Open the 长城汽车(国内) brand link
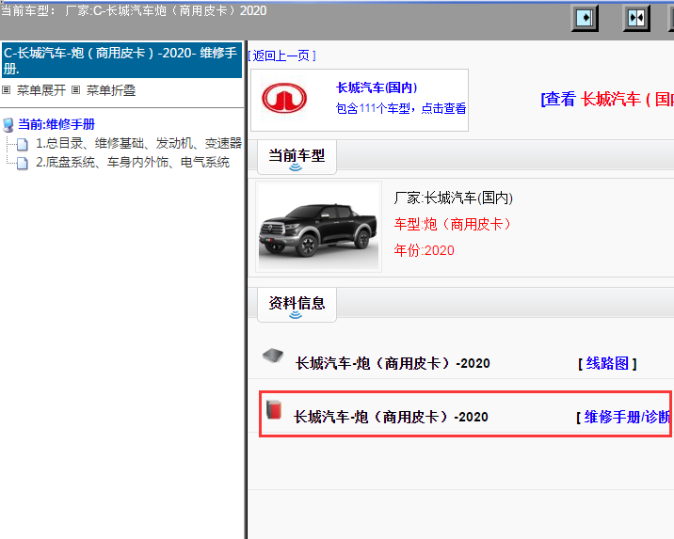The height and width of the screenshot is (539, 674). (377, 87)
